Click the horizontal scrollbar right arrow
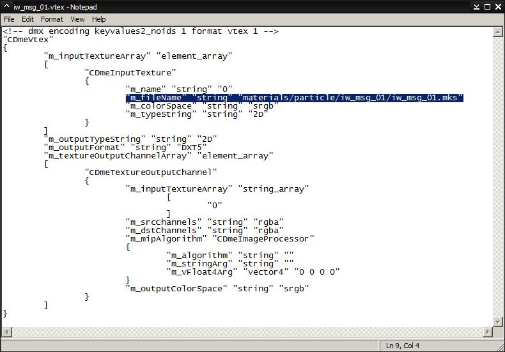This screenshot has height=352, width=505. (488, 332)
